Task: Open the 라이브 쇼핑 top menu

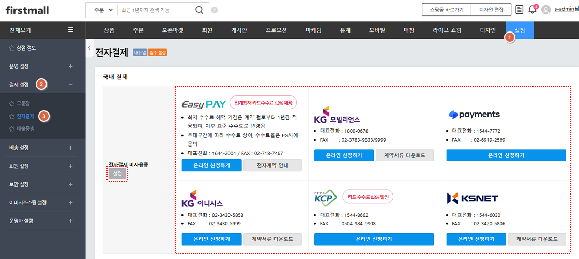Action: tap(447, 30)
